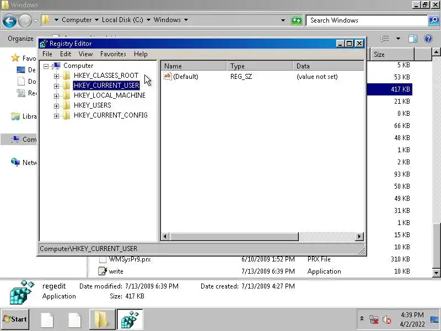Image resolution: width=441 pixels, height=331 pixels.
Task: Expand the HKEY_USERS key
Action: pos(56,106)
